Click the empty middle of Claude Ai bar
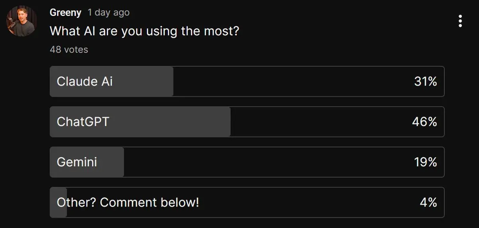 point(293,82)
